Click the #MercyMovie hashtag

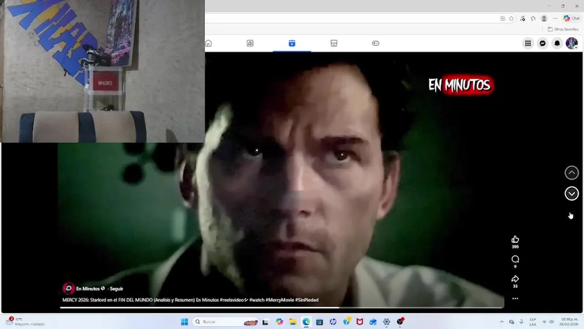click(x=280, y=300)
